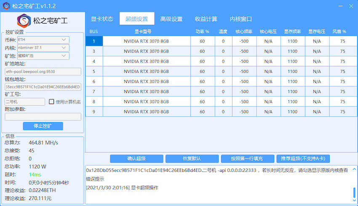Click the 270.111元 income value
The height and width of the screenshot is (206, 358).
40,198
